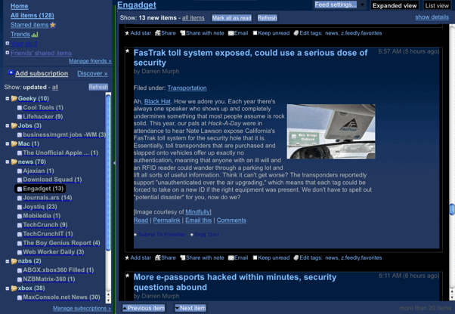Star the FasTrak toll system article
The image size is (455, 314).
pos(127,51)
